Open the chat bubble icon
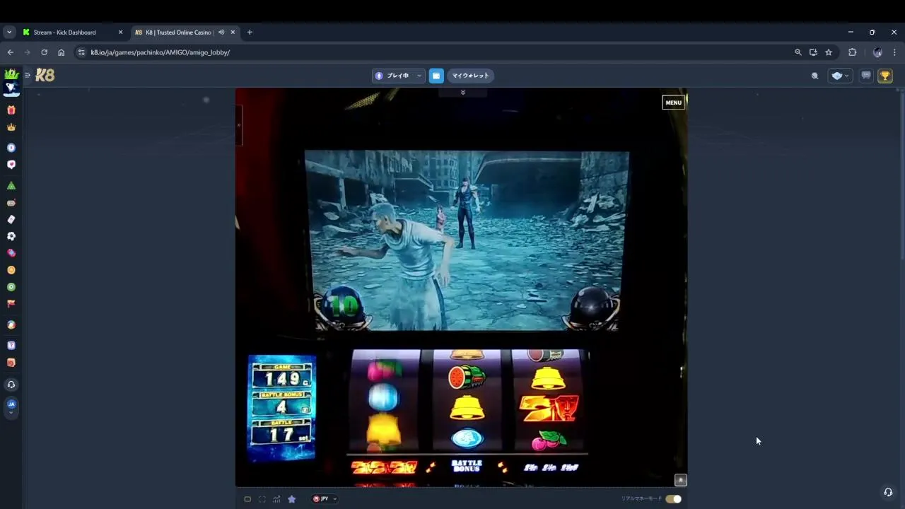The image size is (905, 509). (866, 76)
